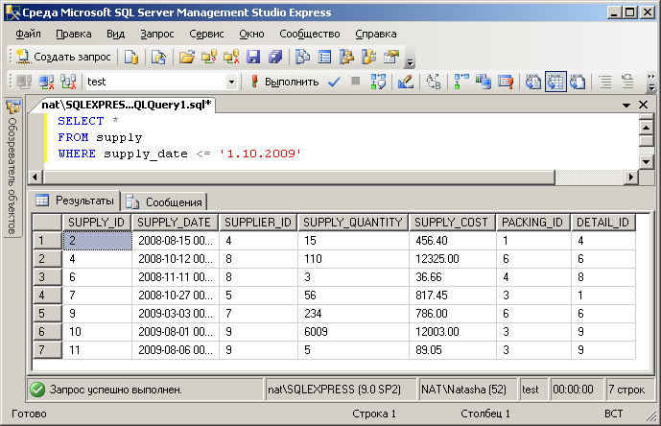The width and height of the screenshot is (661, 426).
Task: Click the Save All icon
Action: [275, 57]
